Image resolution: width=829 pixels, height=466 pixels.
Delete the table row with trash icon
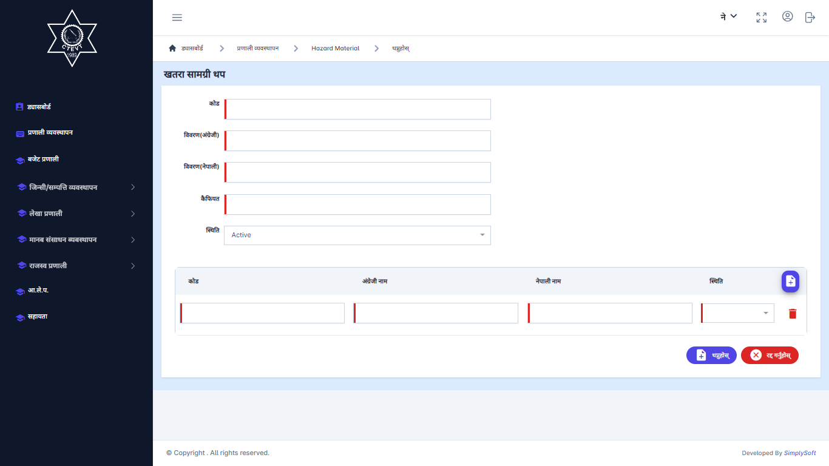793,314
